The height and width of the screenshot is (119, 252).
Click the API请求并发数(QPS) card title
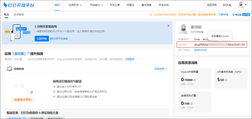pos(229,72)
